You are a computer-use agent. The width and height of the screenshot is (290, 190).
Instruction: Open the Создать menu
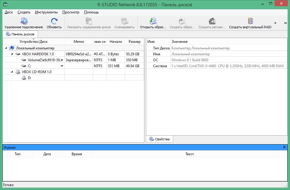pos(24,12)
